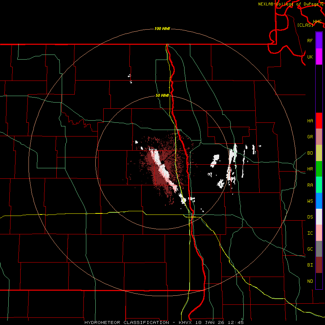
Task: Click the UK magenta legend swatch
Action: [319, 57]
